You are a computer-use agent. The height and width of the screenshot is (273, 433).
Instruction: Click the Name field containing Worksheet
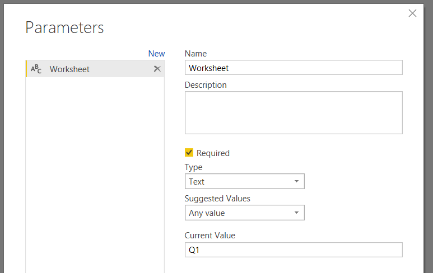pos(294,68)
